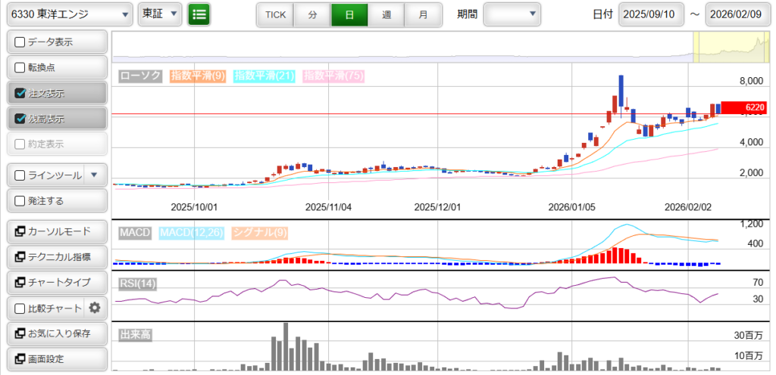This screenshot has height=375, width=776.
Task: Select the 週 weekly chart tab
Action: 386,14
